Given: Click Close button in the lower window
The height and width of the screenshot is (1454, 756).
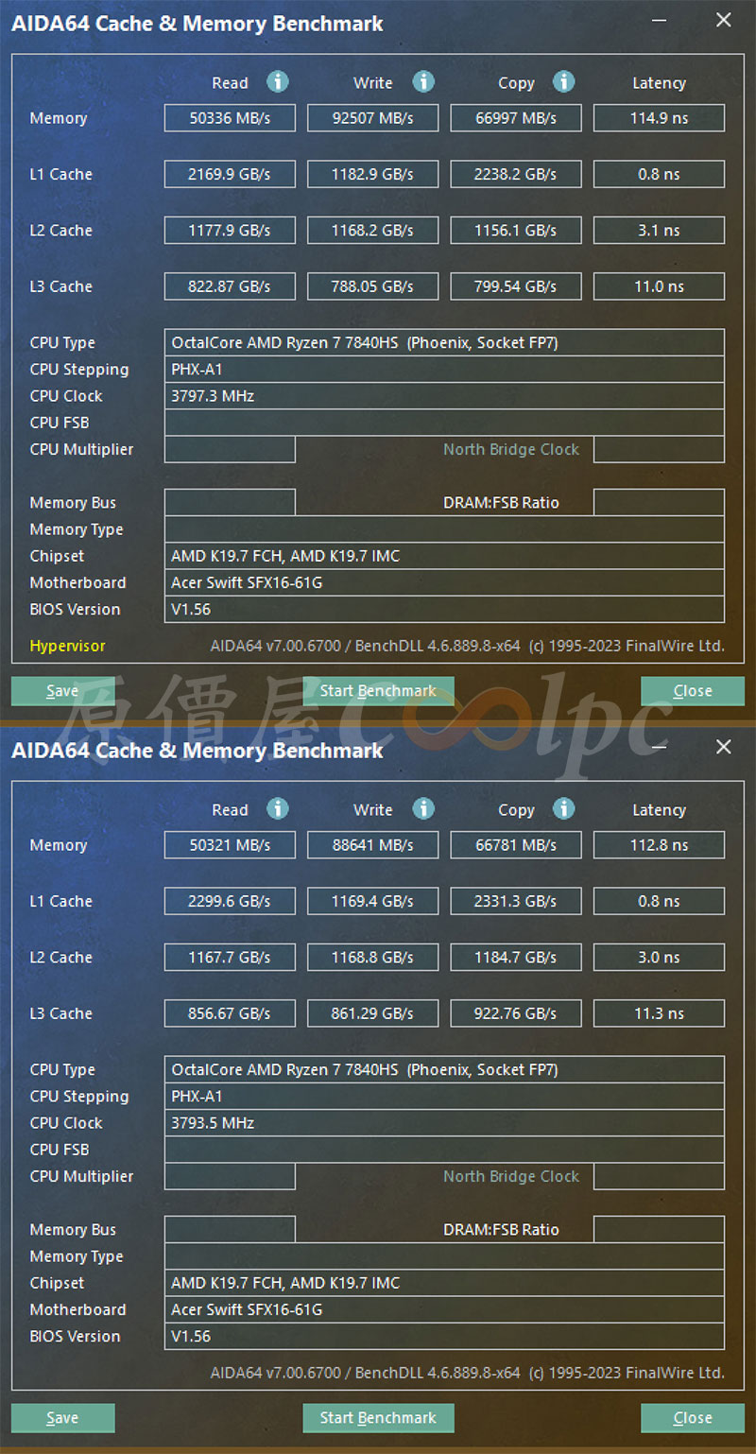Looking at the screenshot, I should (x=693, y=1418).
